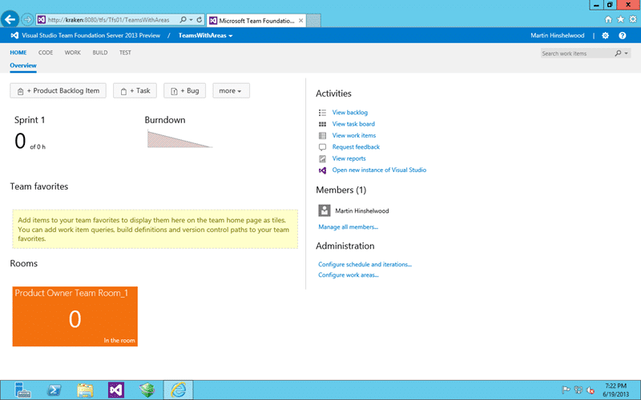Viewport: 641px width, 400px height.
Task: Open the View reports link
Action: point(349,158)
